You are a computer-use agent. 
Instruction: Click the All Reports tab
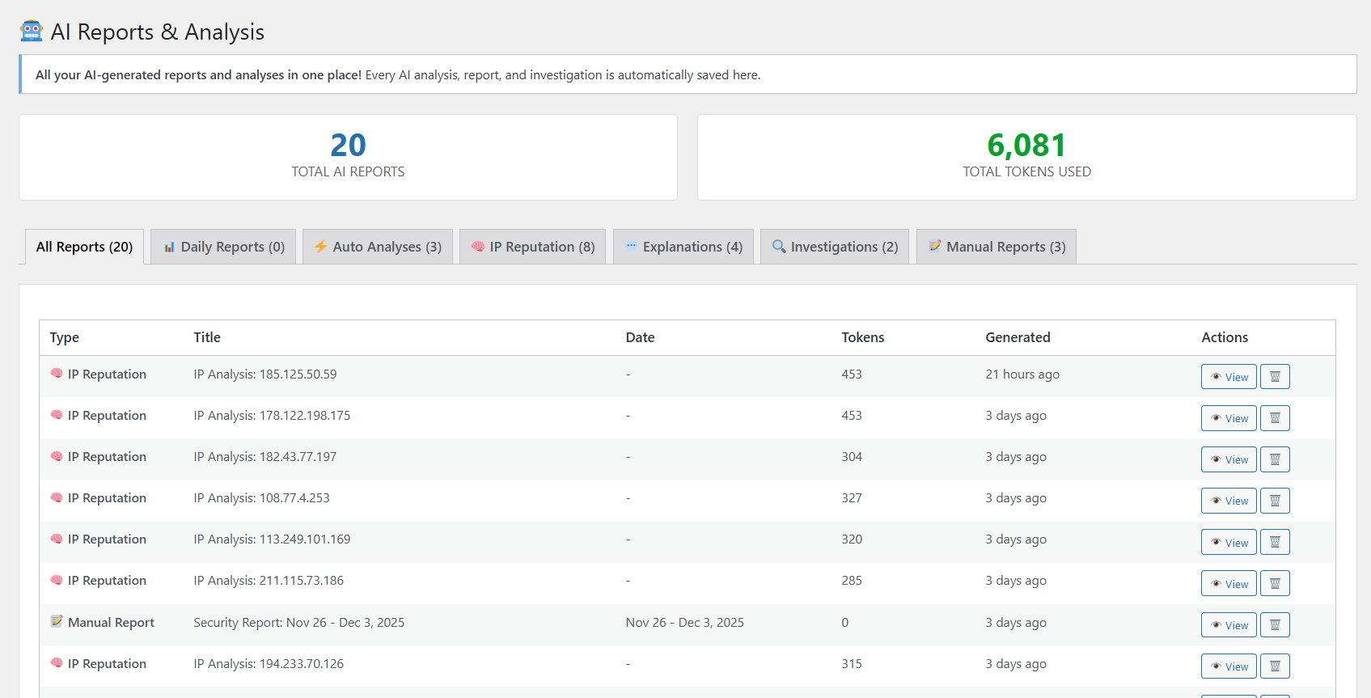point(84,247)
